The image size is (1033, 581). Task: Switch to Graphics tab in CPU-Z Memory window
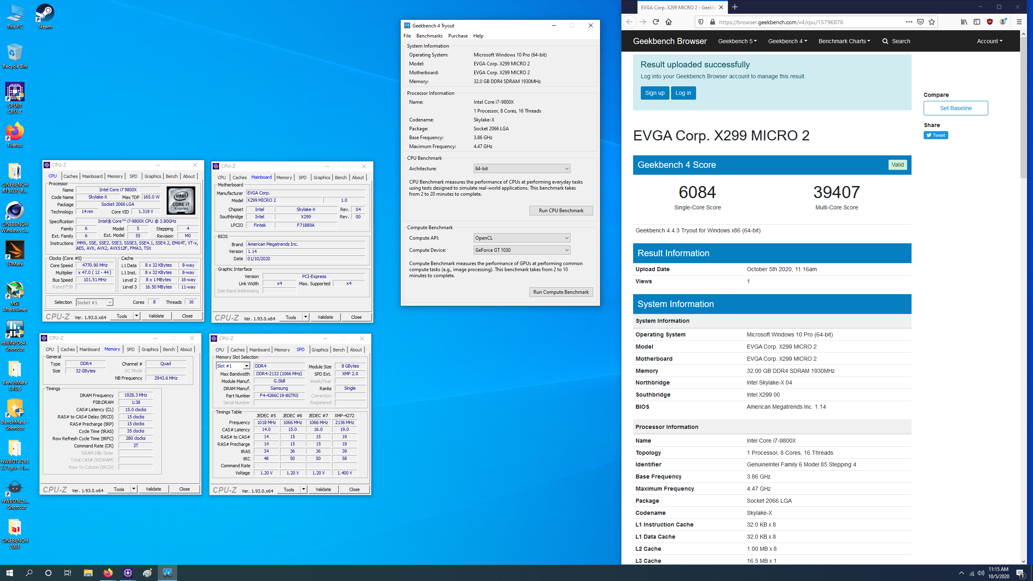click(150, 349)
